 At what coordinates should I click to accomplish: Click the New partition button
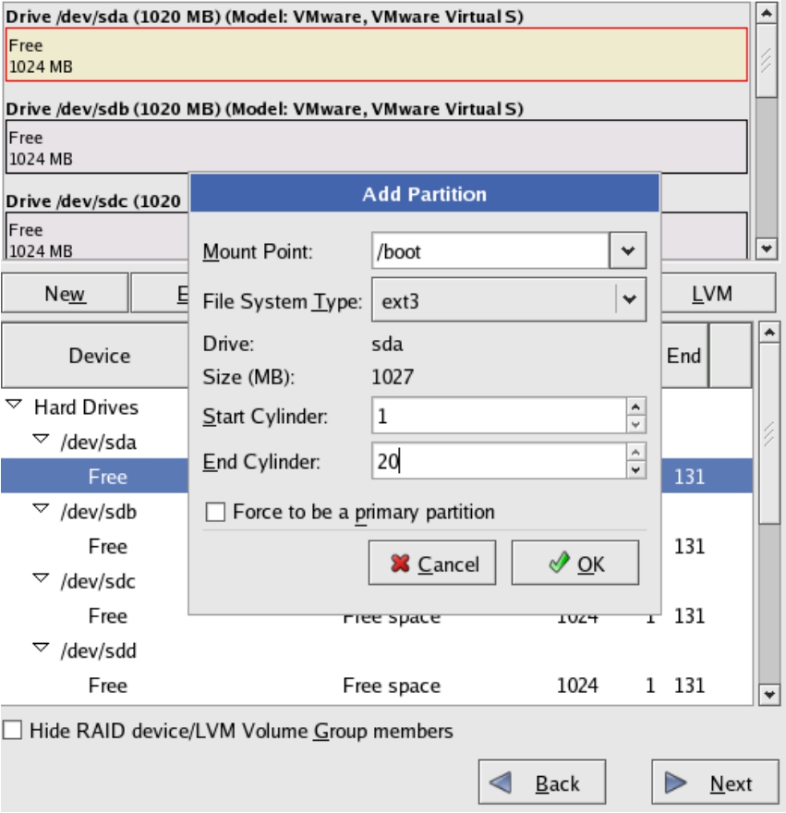pos(65,294)
